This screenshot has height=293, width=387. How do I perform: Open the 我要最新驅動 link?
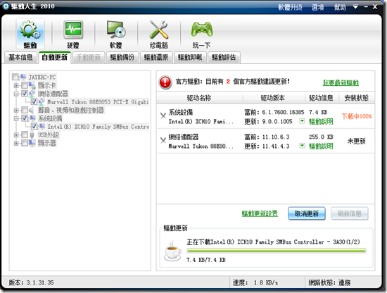click(x=341, y=82)
